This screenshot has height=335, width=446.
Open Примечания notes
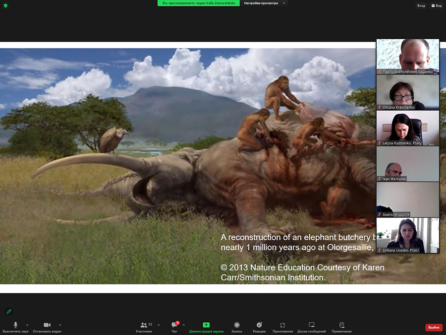[341, 327]
